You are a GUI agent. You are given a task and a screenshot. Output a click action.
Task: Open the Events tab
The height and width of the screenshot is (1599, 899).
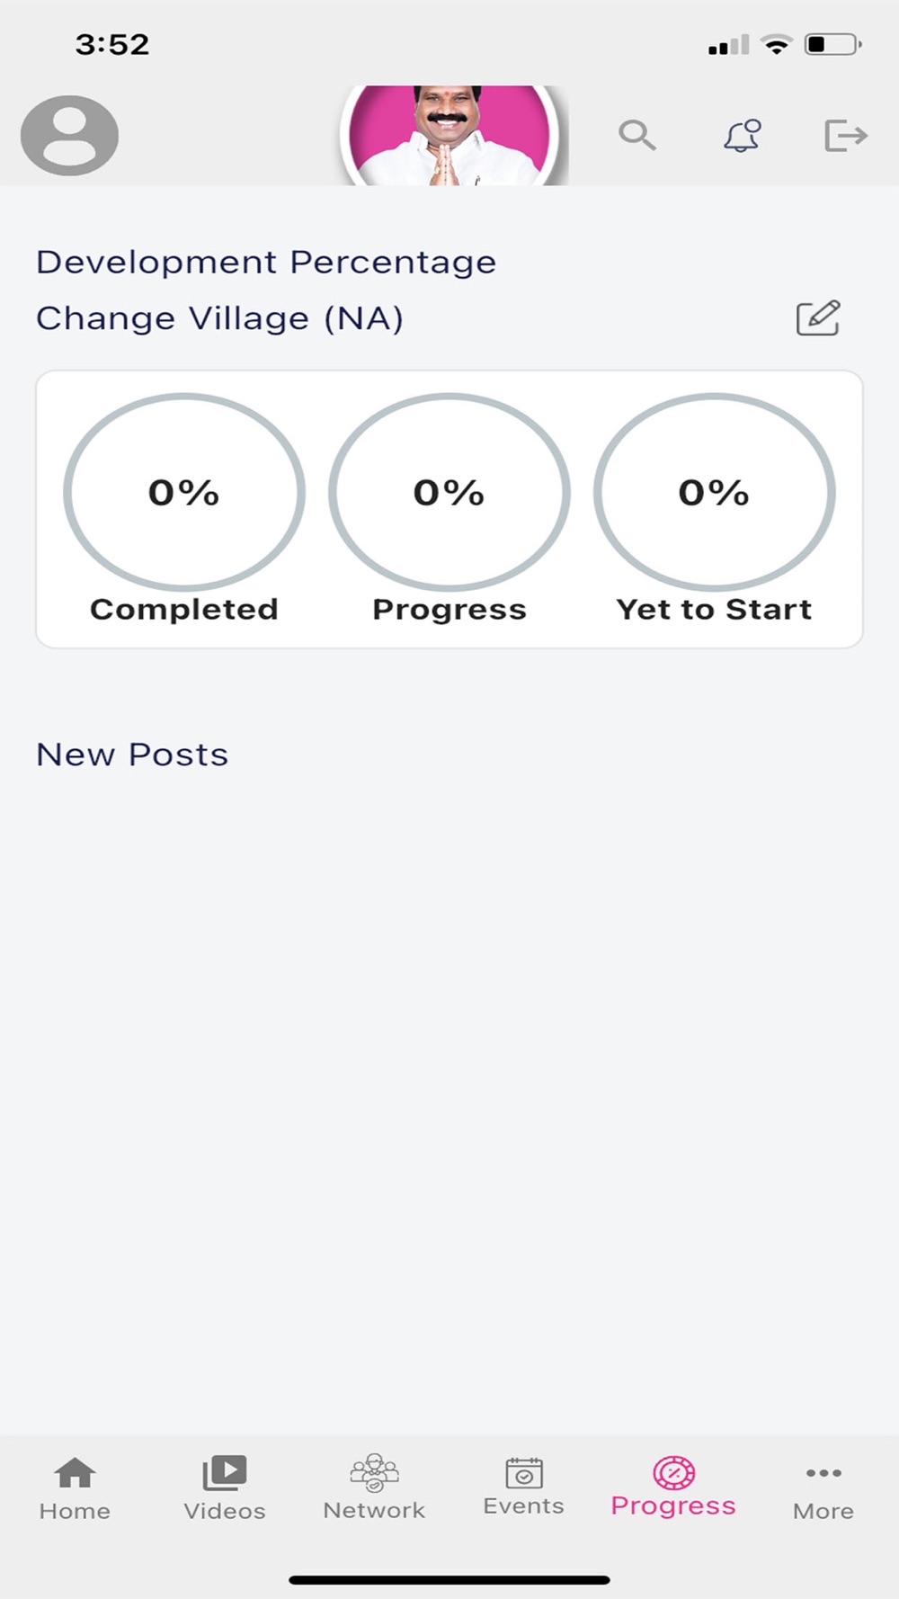click(x=523, y=1487)
